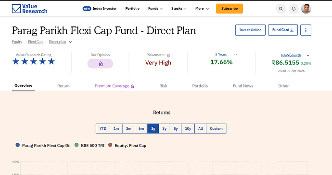Click the NAV-Growth link
Screen dimensions: 332x175
pos(291,55)
